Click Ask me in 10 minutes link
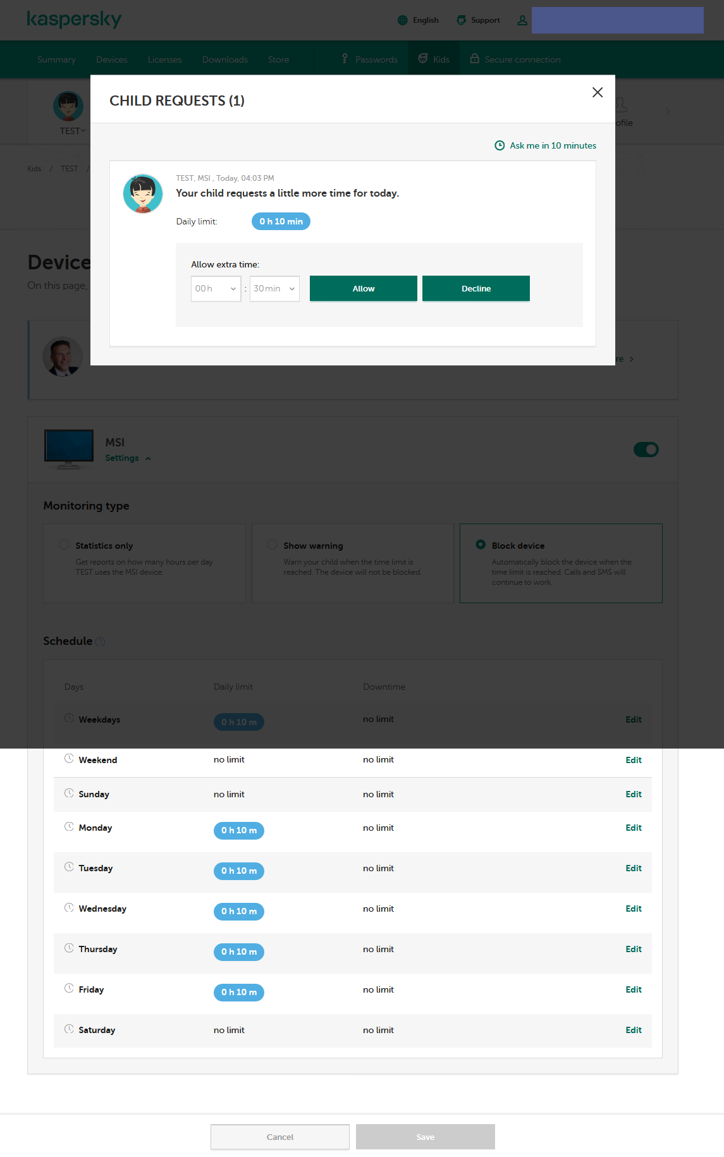 [553, 145]
